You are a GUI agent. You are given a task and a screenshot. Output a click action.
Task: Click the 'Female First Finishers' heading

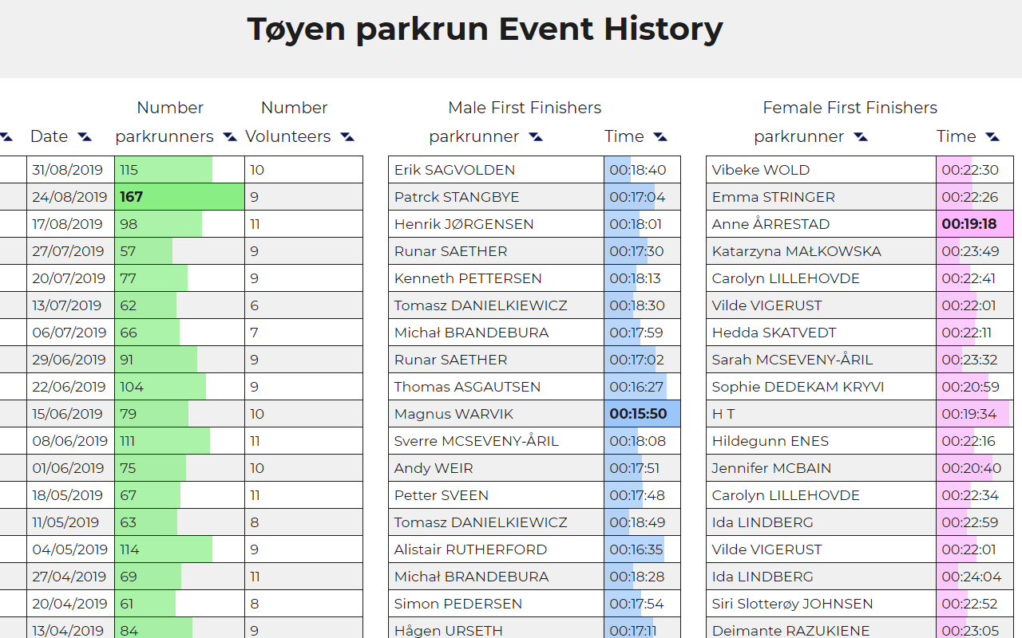coord(850,108)
